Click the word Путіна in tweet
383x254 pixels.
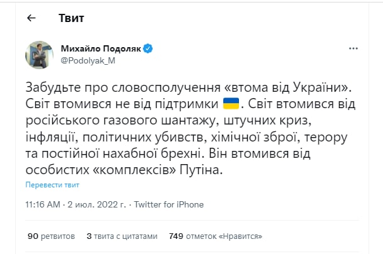click(206, 170)
